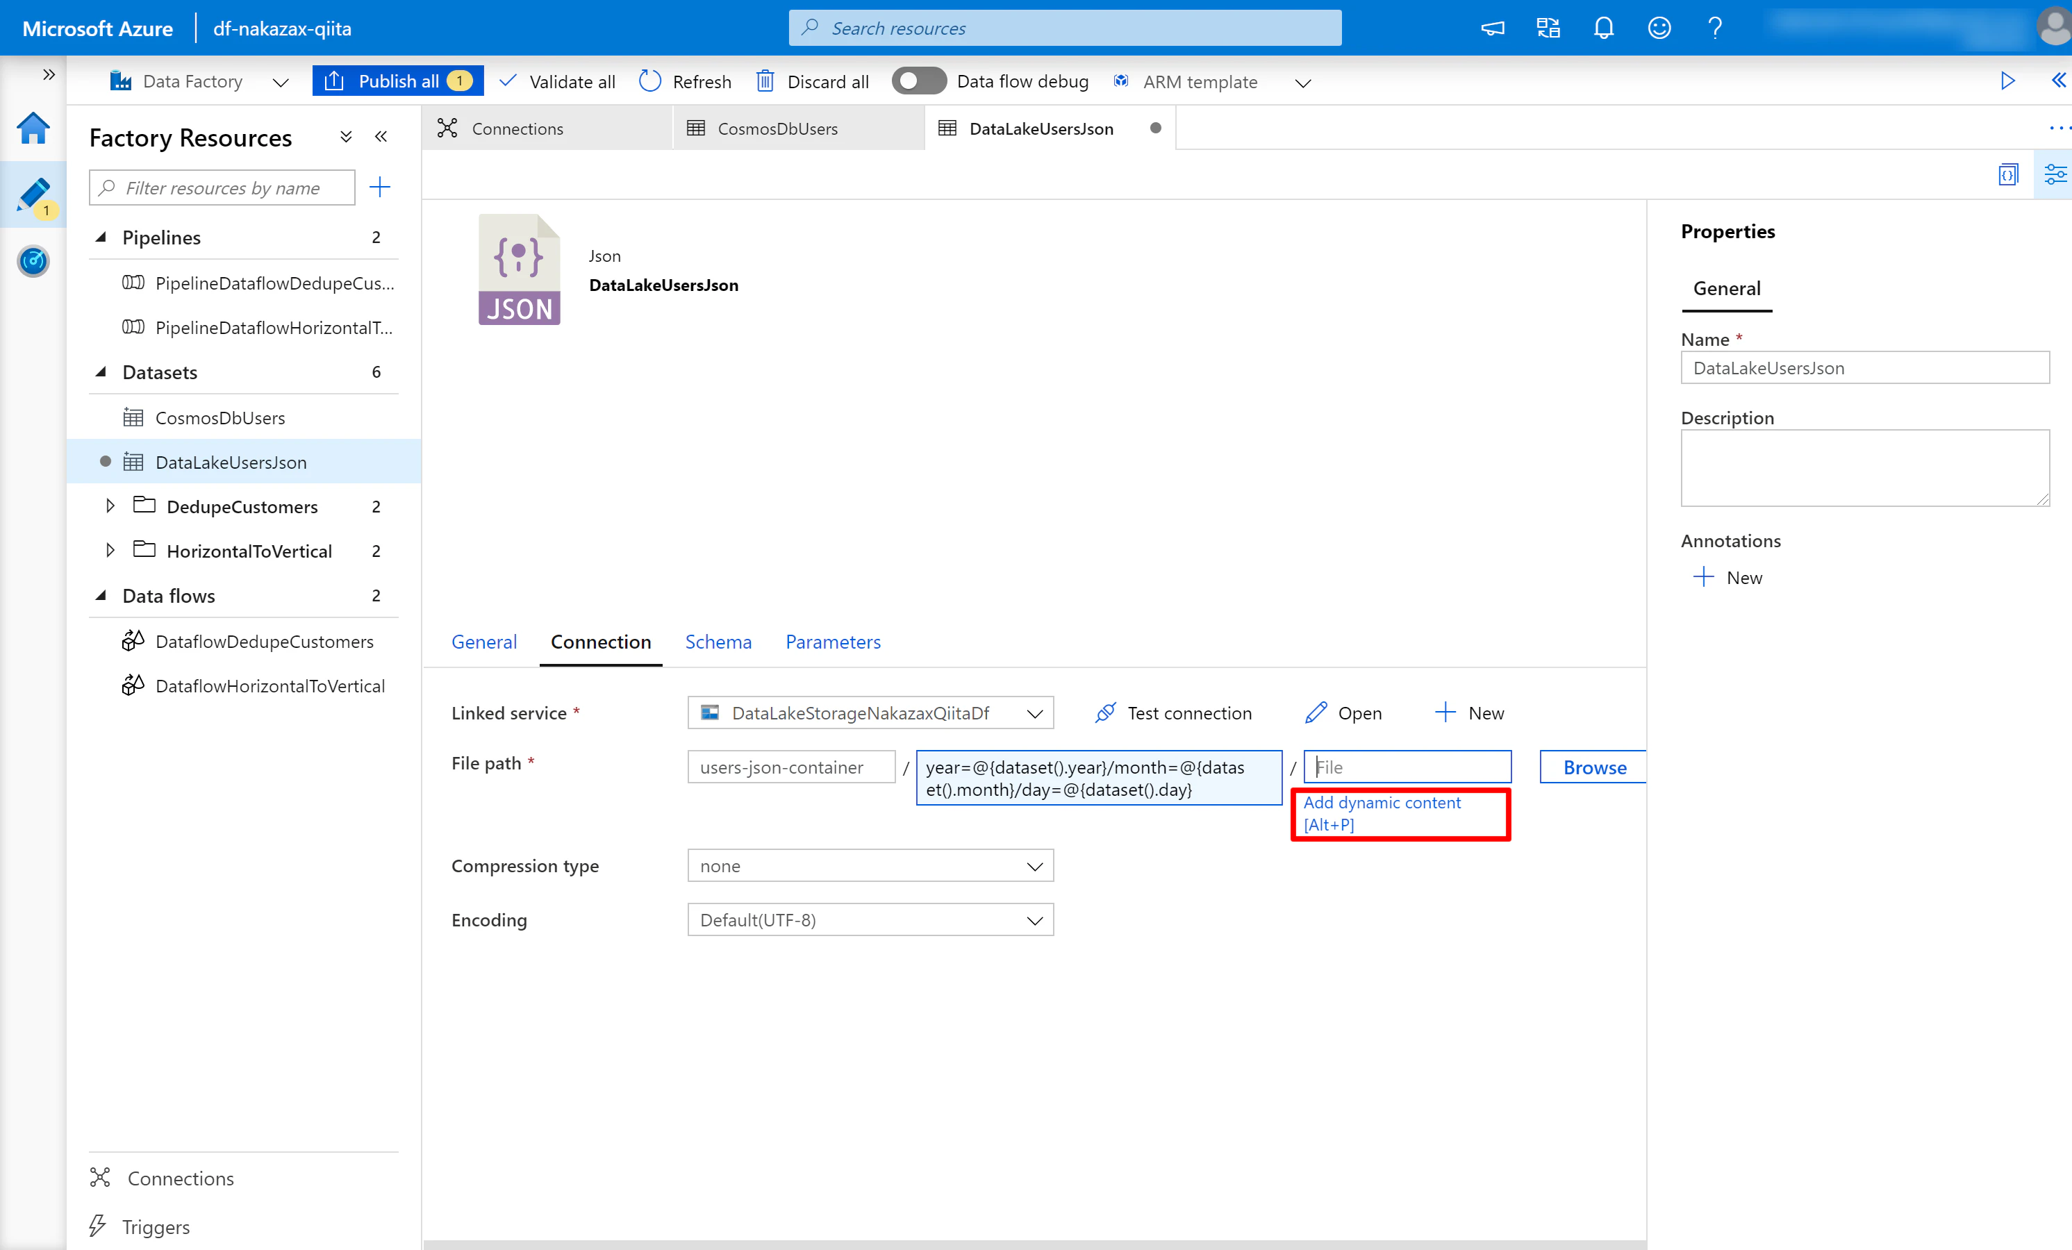The width and height of the screenshot is (2072, 1250).
Task: Click the JSON code view icon
Action: (x=2008, y=174)
